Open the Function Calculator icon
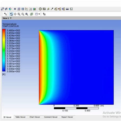The height and width of the screenshot is (121, 121). (x=56, y=9)
